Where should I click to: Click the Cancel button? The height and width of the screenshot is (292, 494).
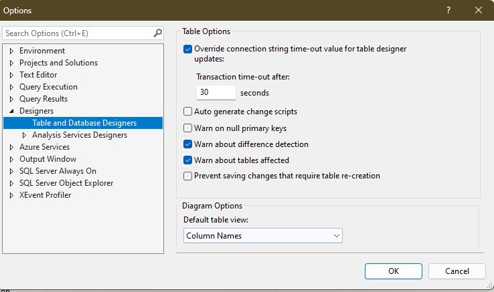click(x=457, y=271)
